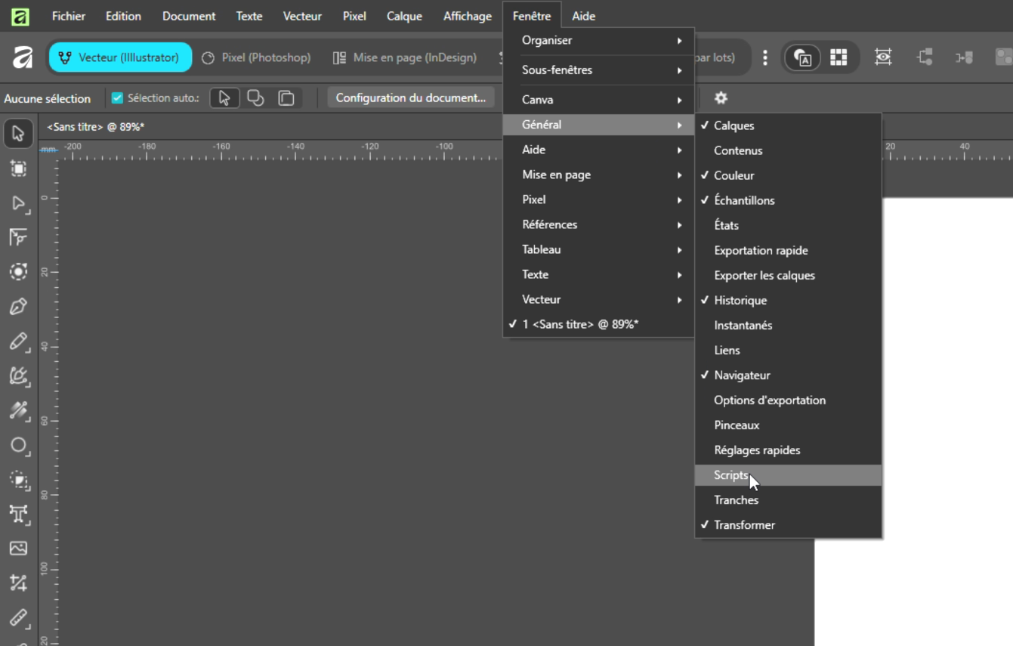
Task: Select the Node tool in left toolbar
Action: coord(19,203)
